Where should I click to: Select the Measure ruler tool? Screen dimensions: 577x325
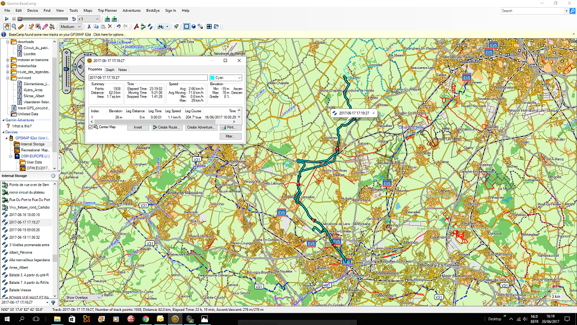[x=21, y=27]
